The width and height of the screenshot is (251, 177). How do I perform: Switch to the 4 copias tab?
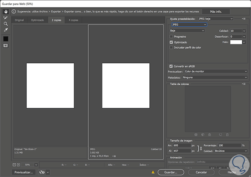click(73, 20)
